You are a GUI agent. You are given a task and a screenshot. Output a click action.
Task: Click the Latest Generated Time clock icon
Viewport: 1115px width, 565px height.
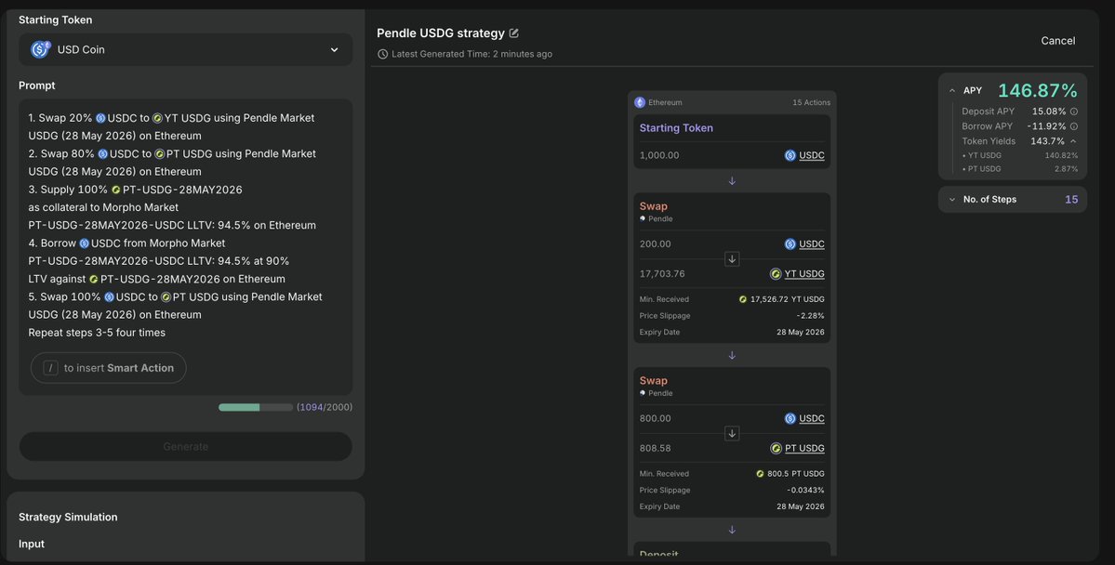pos(382,54)
